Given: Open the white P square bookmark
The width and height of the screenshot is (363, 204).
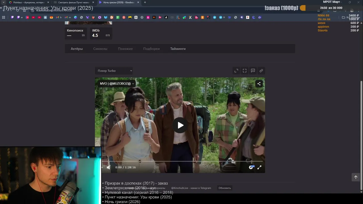Looking at the screenshot, I should click(248, 17).
